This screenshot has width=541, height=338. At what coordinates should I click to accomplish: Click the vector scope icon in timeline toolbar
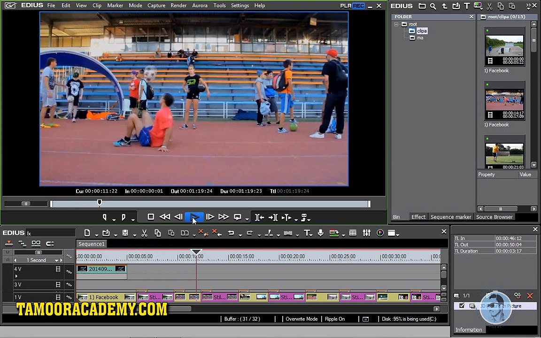coord(380,233)
